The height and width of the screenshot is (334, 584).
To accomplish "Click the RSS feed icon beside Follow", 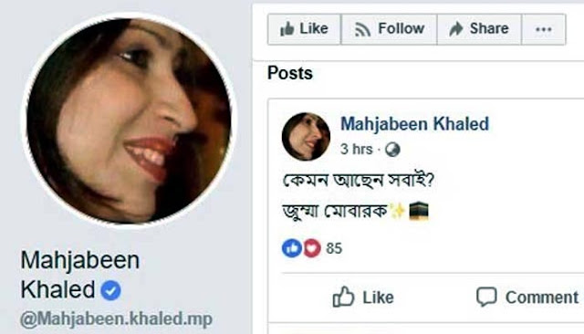I will click(x=362, y=29).
